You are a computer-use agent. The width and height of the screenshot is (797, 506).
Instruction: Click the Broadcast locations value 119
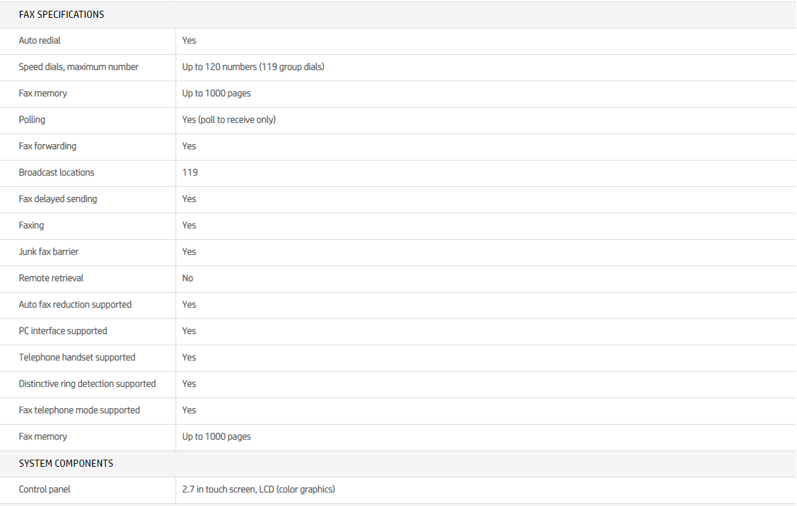(x=190, y=173)
